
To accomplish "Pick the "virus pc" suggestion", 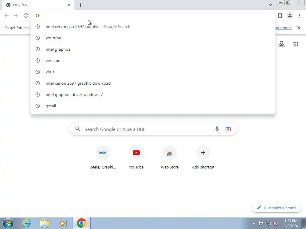I will coord(153,61).
